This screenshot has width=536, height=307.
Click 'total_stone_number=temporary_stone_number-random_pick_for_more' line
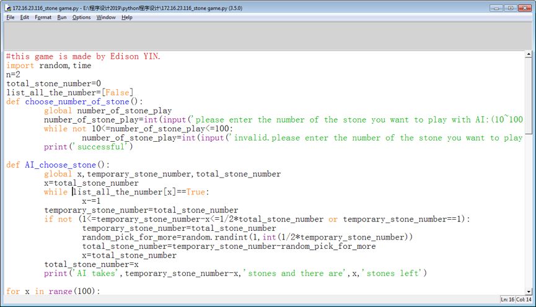(229, 246)
